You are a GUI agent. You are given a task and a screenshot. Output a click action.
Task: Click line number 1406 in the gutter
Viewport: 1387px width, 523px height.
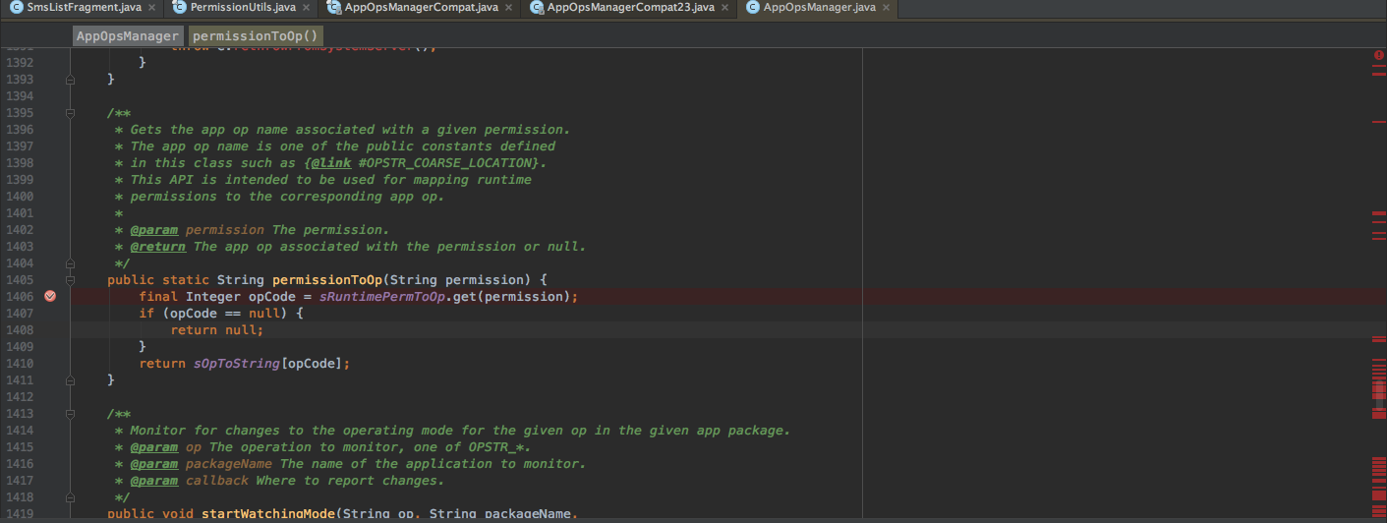[x=20, y=297]
